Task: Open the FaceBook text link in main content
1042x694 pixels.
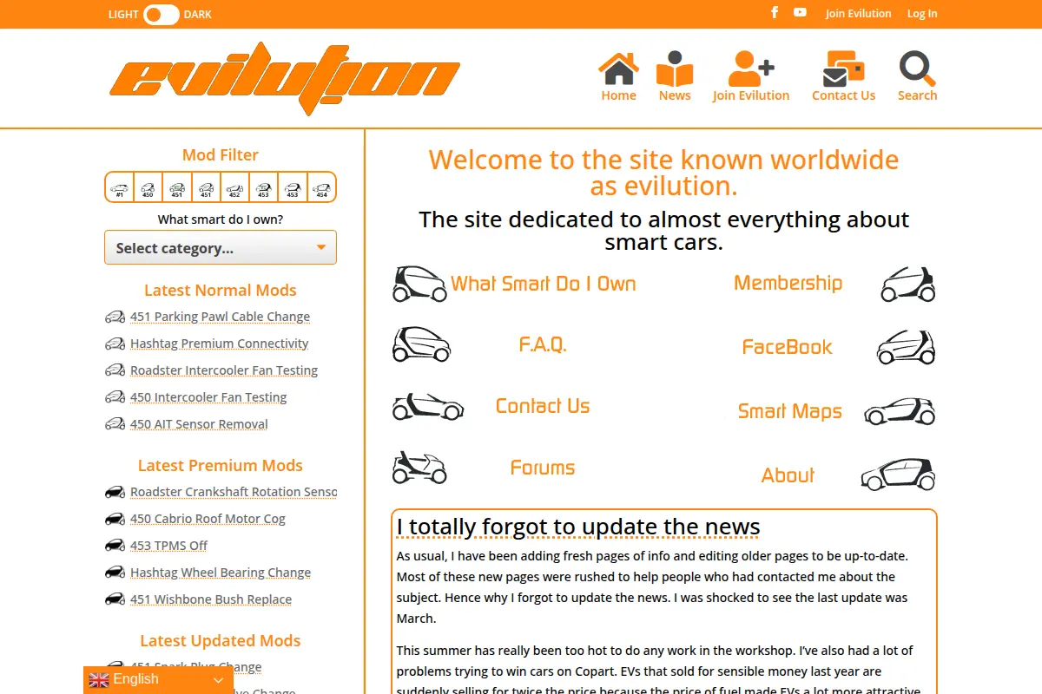Action: pyautogui.click(x=787, y=347)
